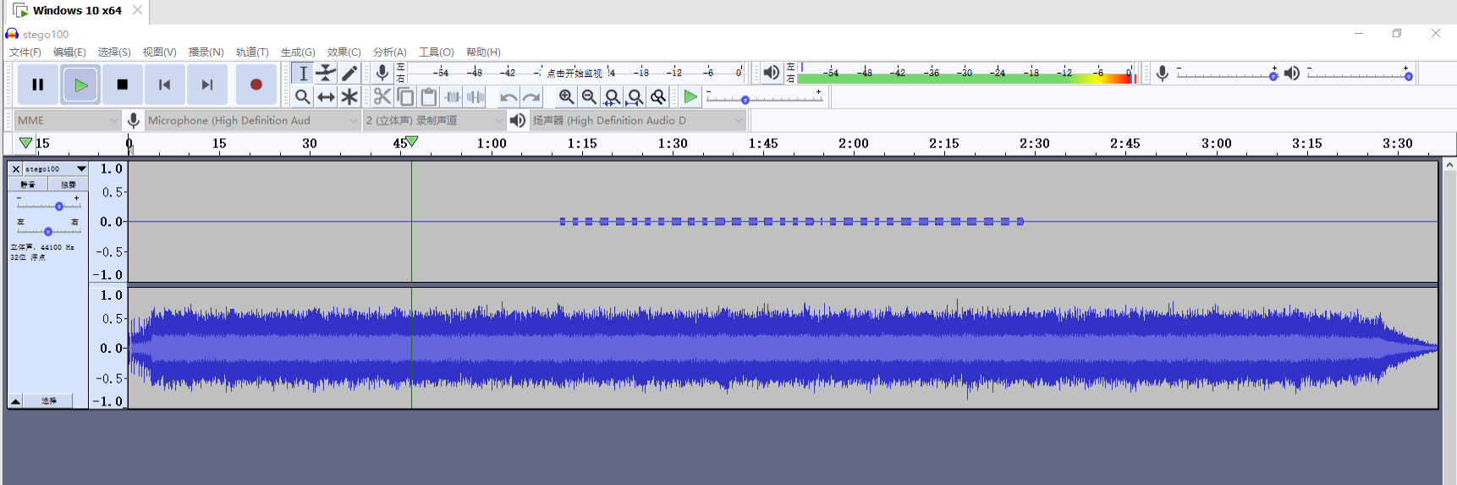The height and width of the screenshot is (485, 1457).
Task: Click the vertical scrollbar up arrow
Action: click(x=1449, y=165)
